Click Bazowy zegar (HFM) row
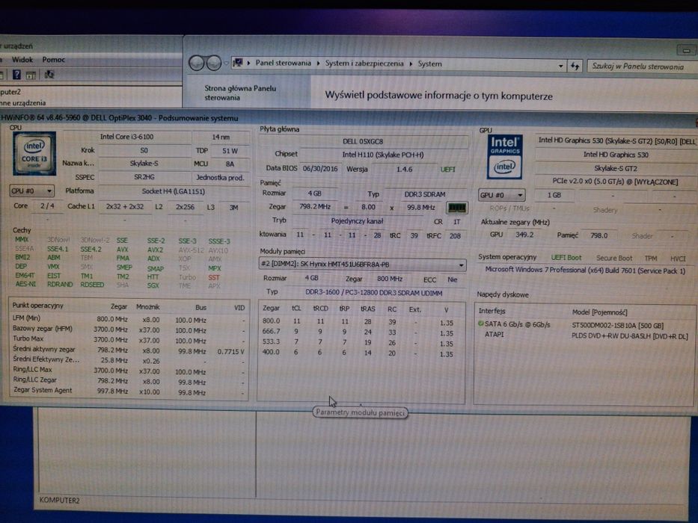The height and width of the screenshot is (523, 698). click(x=129, y=329)
